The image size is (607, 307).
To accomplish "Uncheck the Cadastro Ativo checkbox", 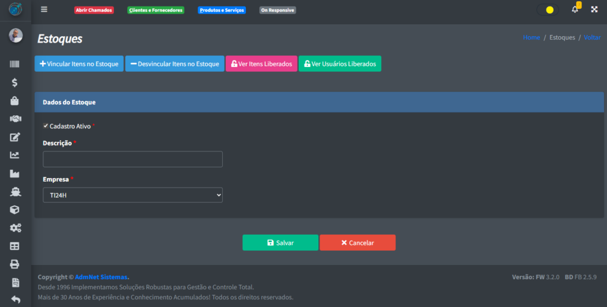I will [x=46, y=126].
